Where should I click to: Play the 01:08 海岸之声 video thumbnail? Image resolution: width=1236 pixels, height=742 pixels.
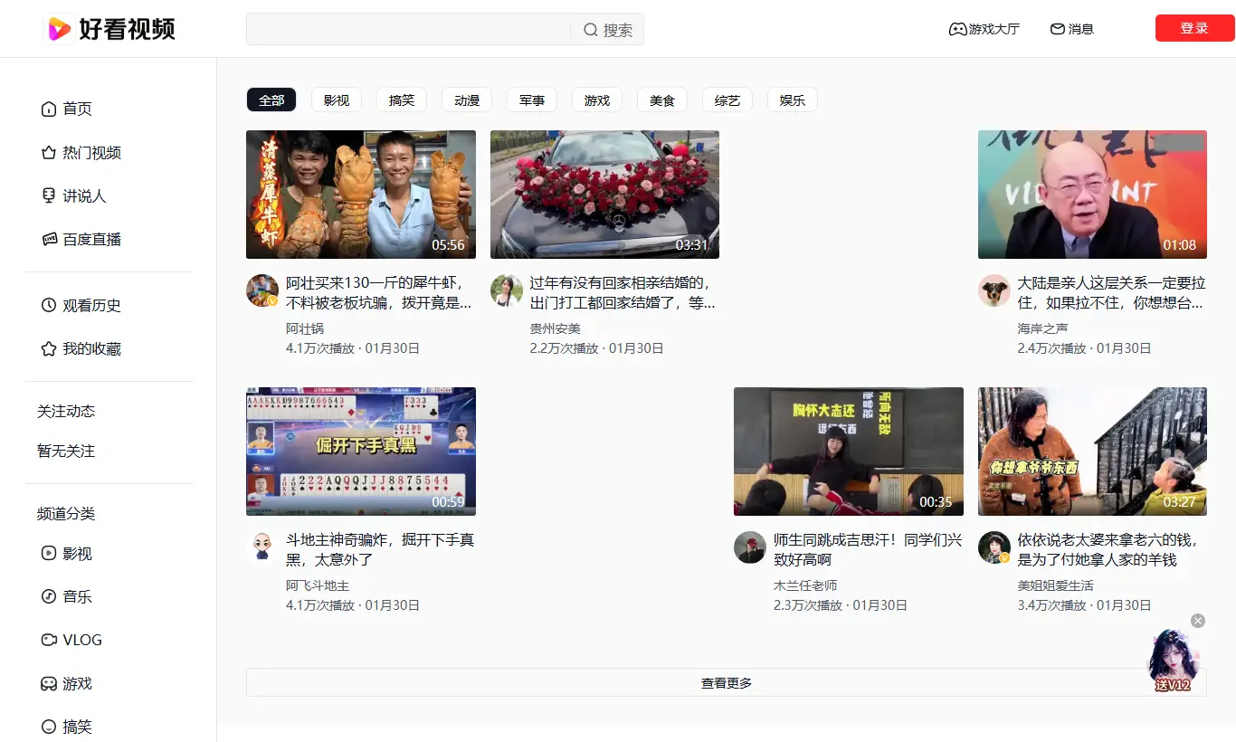click(x=1092, y=195)
